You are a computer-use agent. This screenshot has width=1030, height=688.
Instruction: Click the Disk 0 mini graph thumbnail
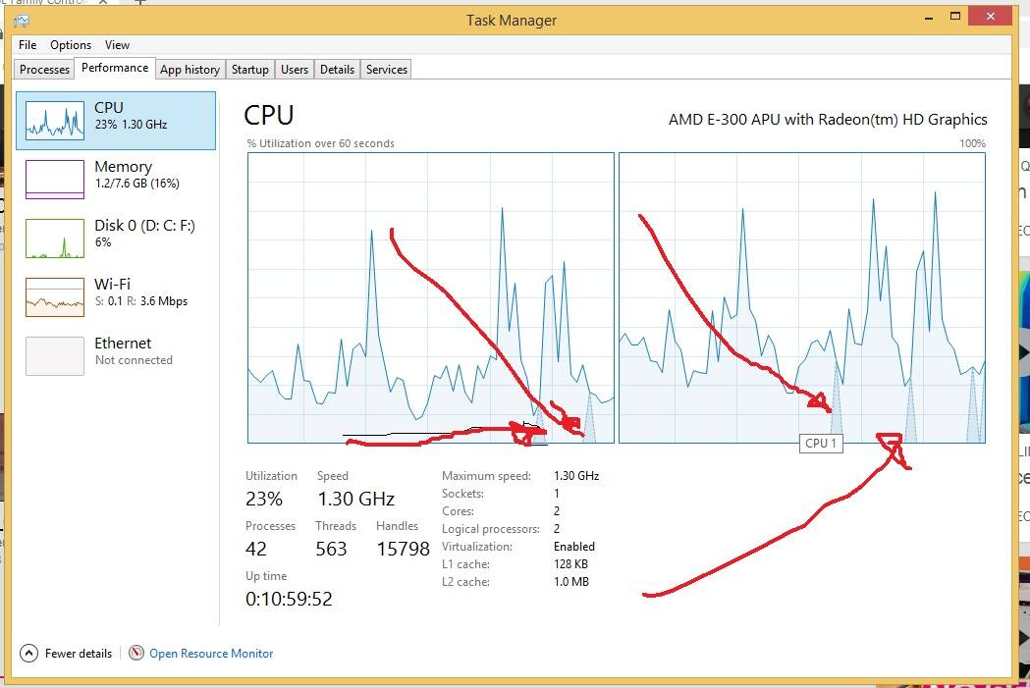(55, 238)
